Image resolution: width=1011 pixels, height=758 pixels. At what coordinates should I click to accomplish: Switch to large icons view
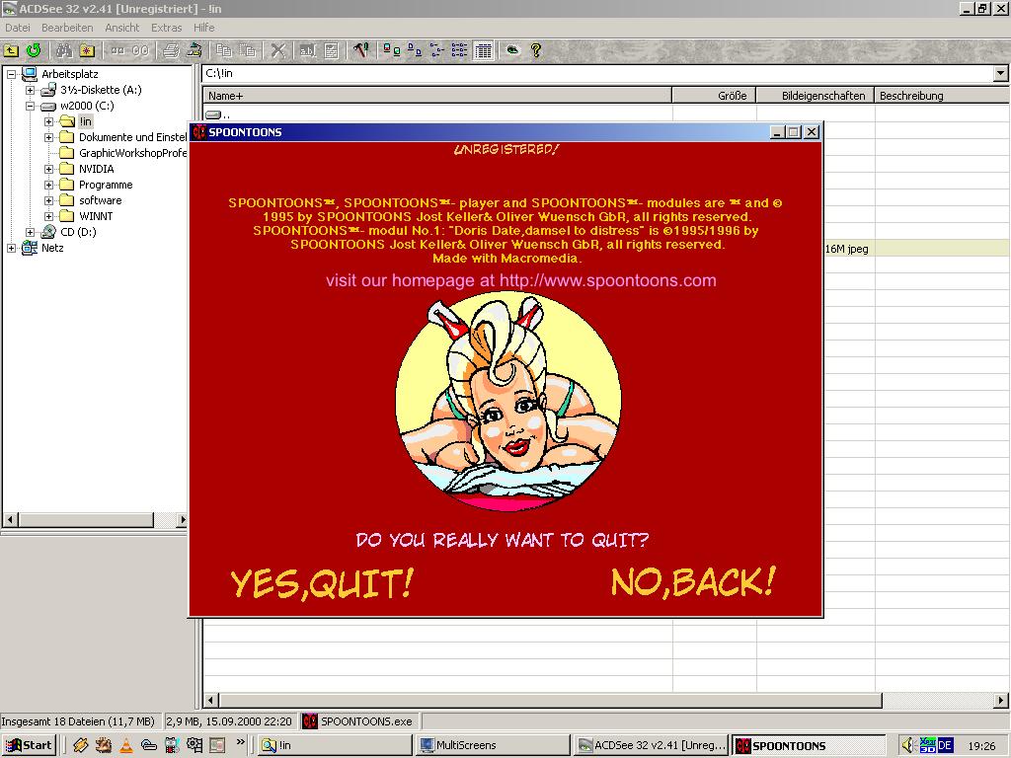point(391,50)
